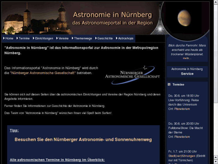This screenshot has width=218, height=164.
Task: Click the scrollbar down arrow at bottom
Action: click(216, 162)
